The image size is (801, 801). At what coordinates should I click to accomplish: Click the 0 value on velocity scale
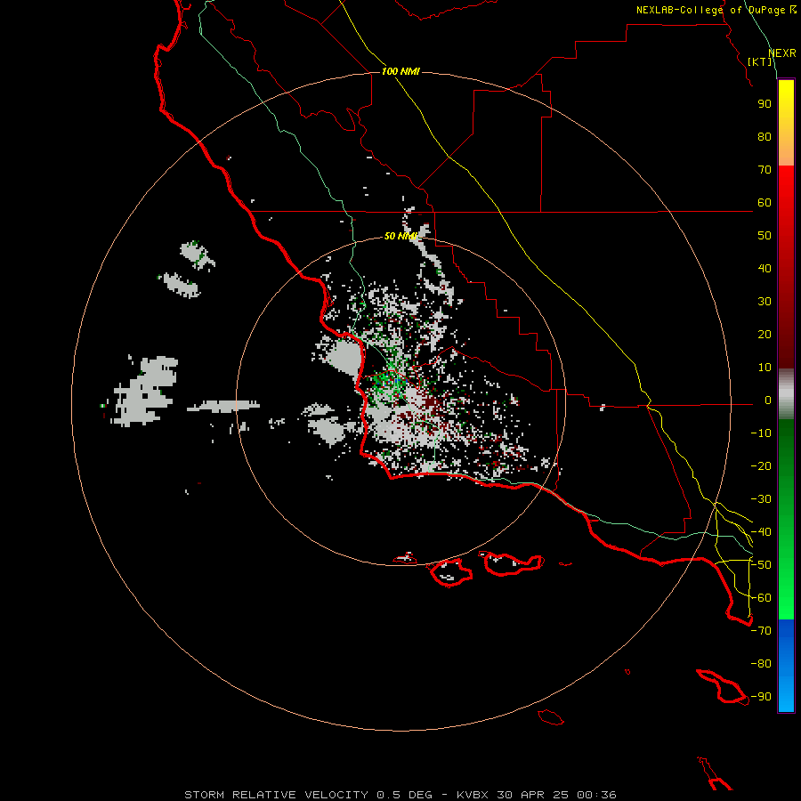(768, 400)
